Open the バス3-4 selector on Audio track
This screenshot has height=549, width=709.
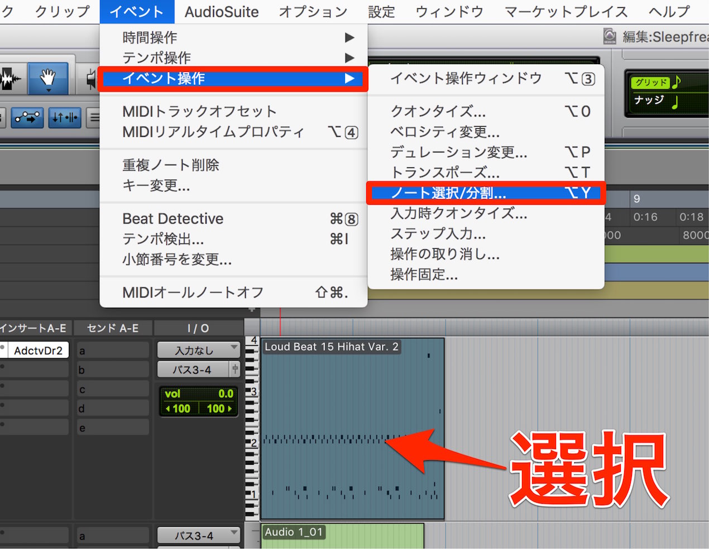coord(198,536)
